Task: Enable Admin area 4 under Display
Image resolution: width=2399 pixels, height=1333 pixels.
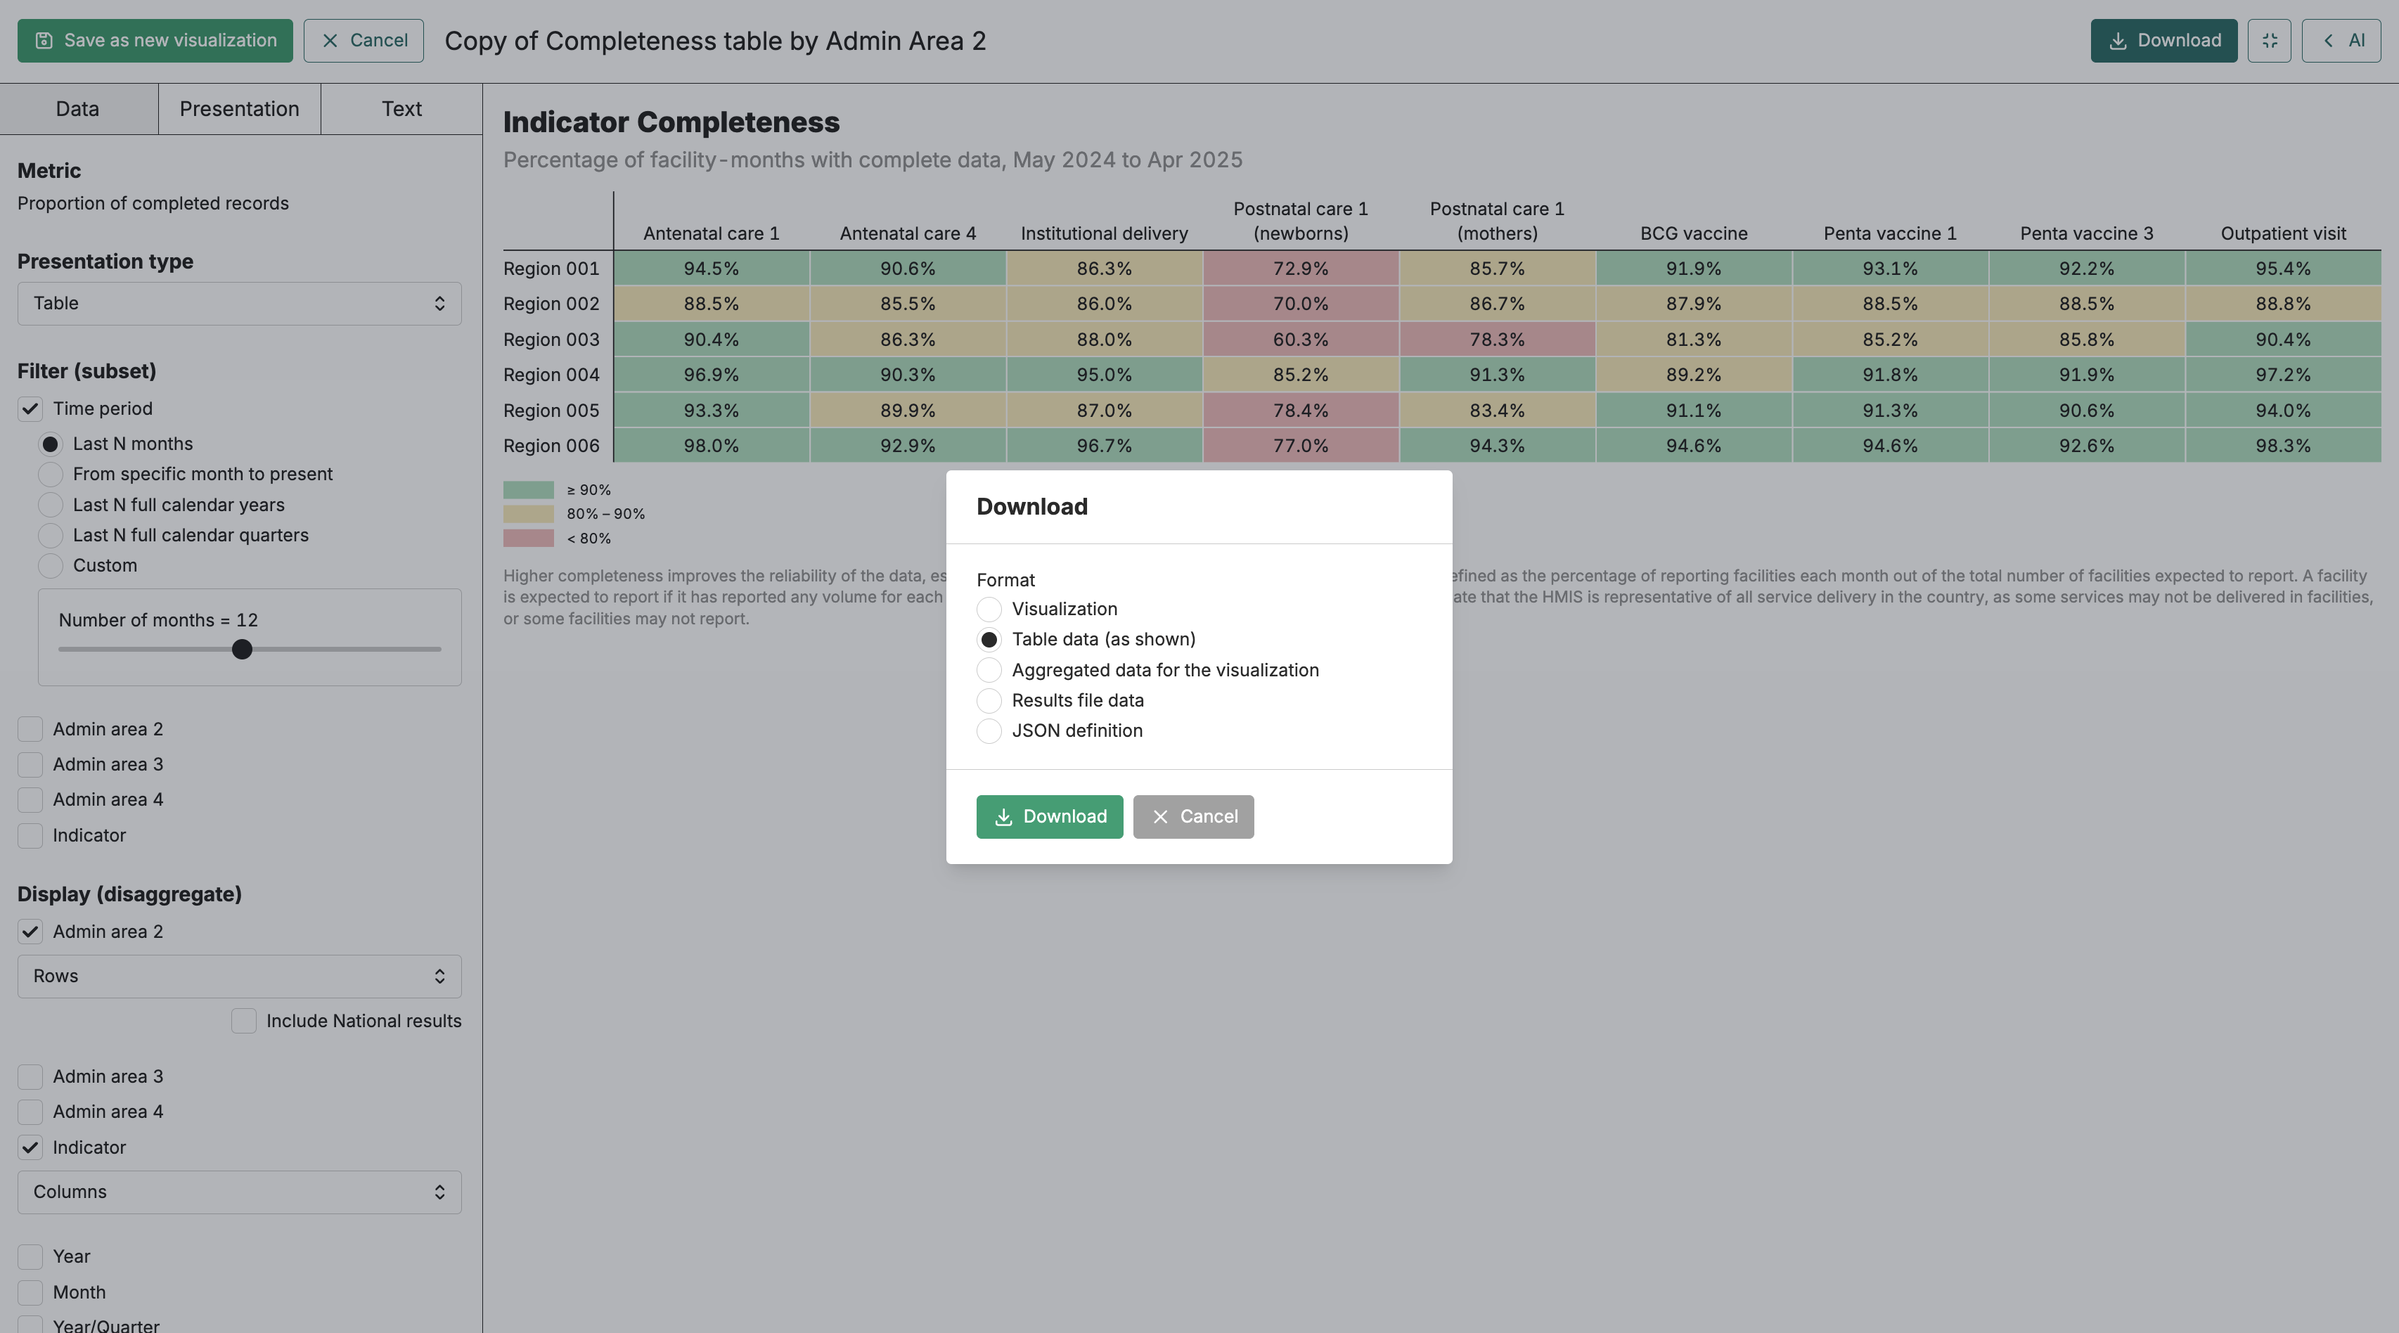Action: 30,1112
